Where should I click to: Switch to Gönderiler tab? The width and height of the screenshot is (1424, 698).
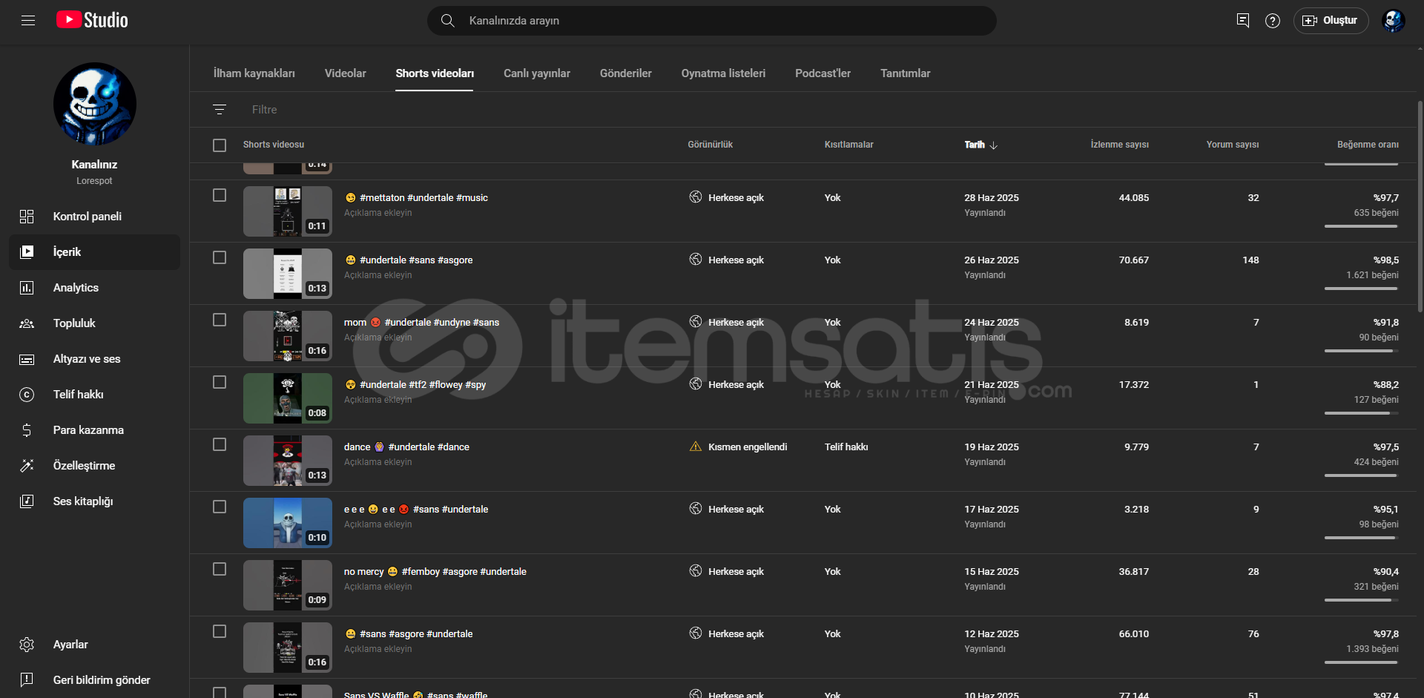(x=626, y=73)
